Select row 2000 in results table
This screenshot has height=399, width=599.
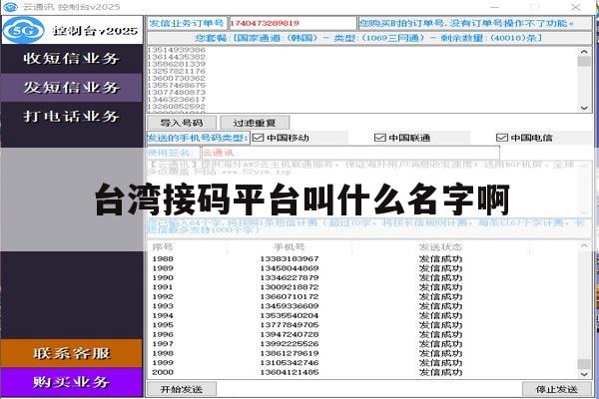363,372
